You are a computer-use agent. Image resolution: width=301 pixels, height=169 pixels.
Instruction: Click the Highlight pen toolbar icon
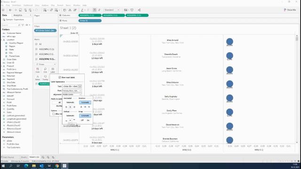82,10
